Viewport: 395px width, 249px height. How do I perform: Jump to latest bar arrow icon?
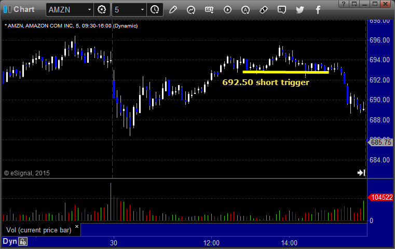(361, 173)
